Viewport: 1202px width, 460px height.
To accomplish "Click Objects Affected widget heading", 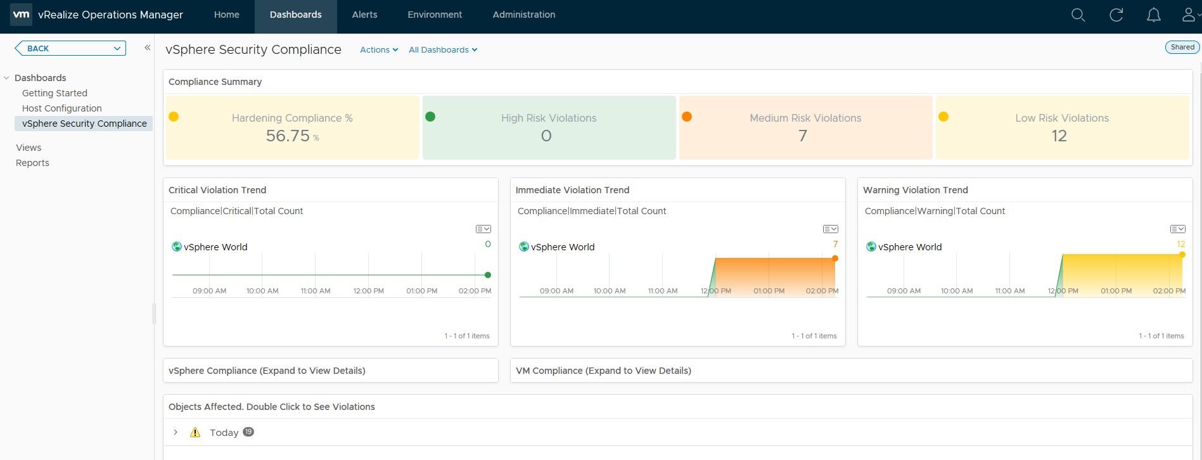I will pos(272,407).
